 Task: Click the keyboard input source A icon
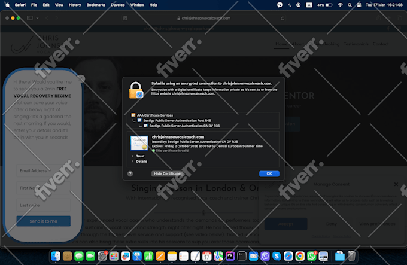tap(309, 5)
